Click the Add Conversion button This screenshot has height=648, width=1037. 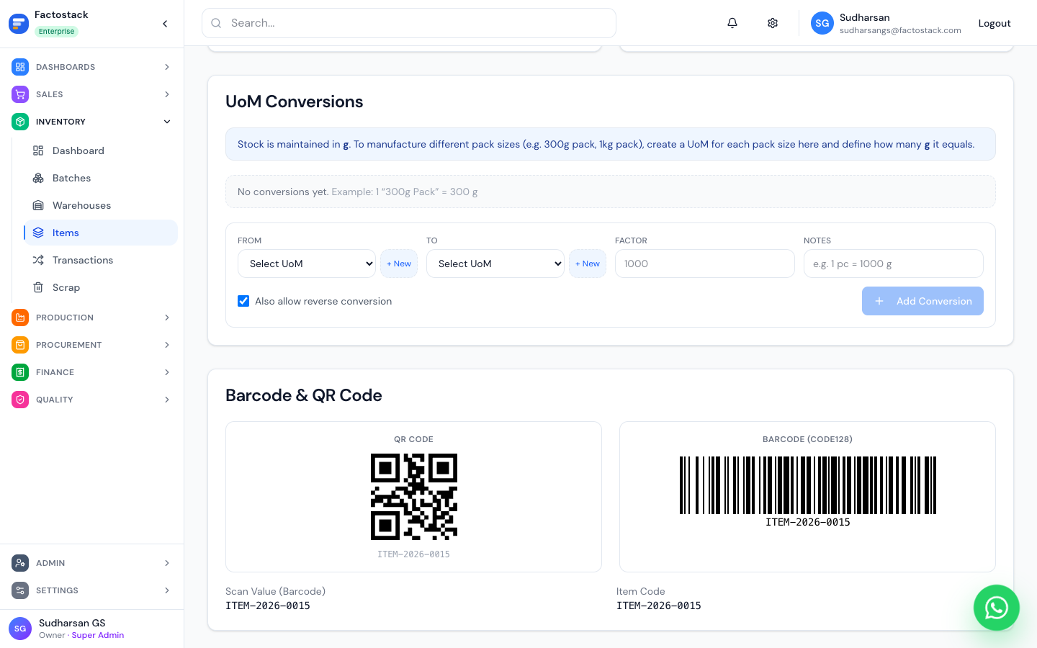922,301
